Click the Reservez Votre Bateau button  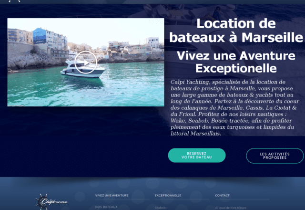point(197,156)
